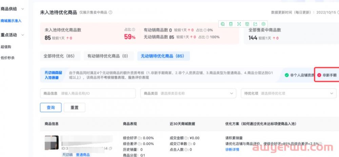Click the share export icon in floating toolbar
The image size is (339, 157).
pos(255,24)
